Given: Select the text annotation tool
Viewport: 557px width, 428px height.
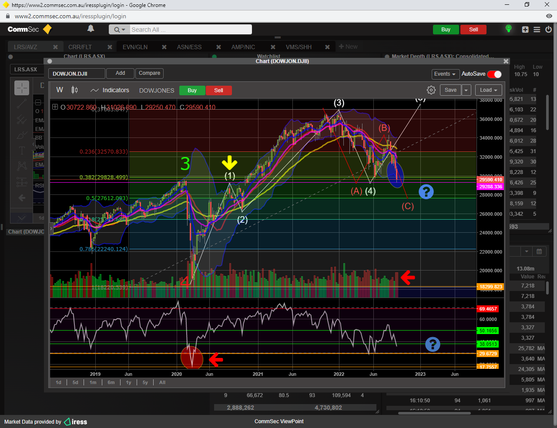Looking at the screenshot, I should pyautogui.click(x=22, y=151).
